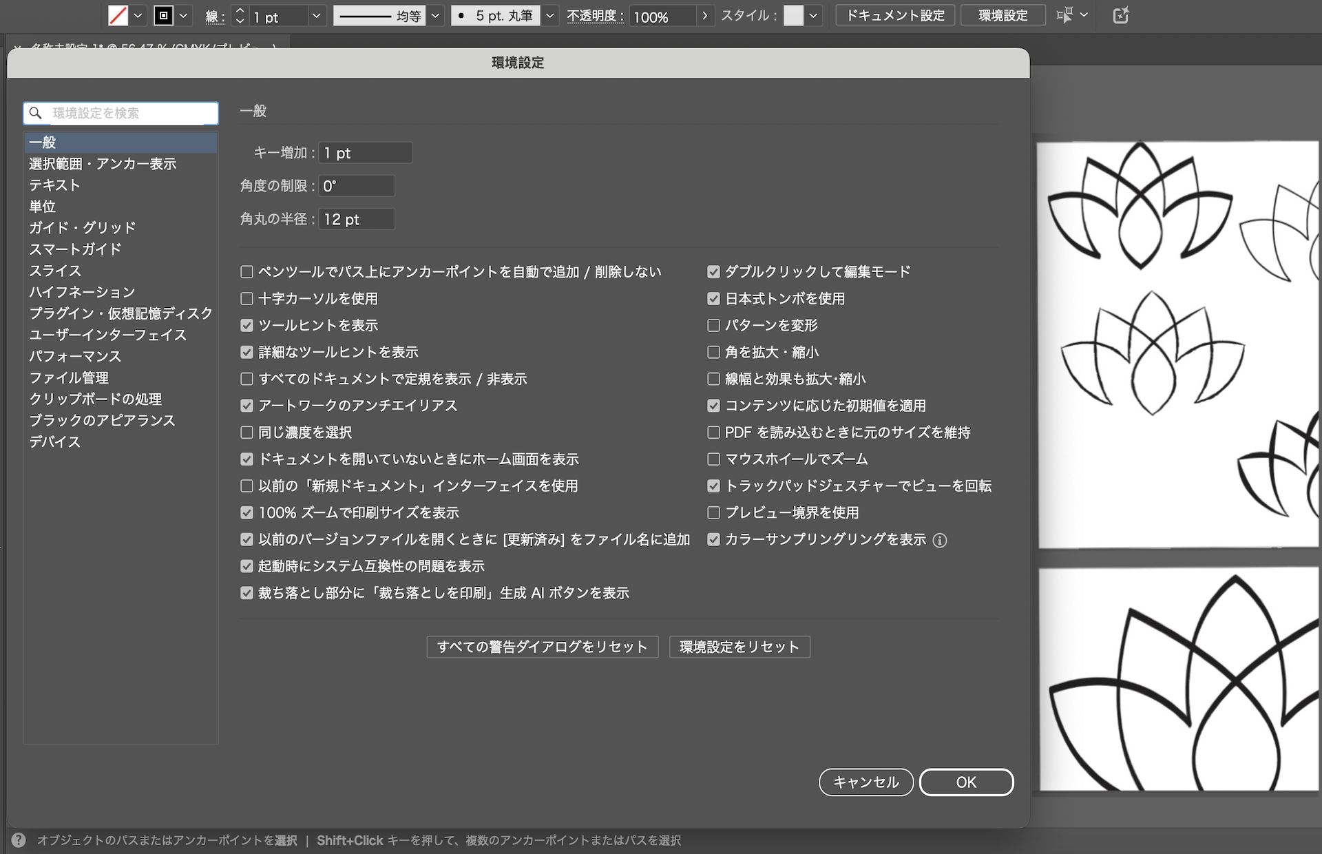Disable the ツールヒントを表示 checkbox
This screenshot has width=1322, height=854.
[x=246, y=325]
